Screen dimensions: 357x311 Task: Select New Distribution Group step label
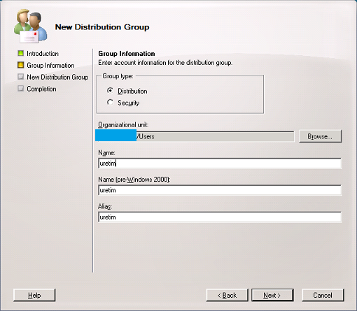(57, 77)
